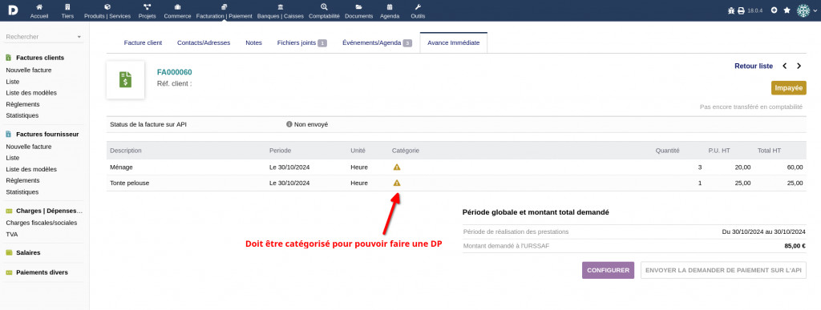Open the bookmarks star icon
Viewport: 821px width, 310px height.
(x=787, y=10)
